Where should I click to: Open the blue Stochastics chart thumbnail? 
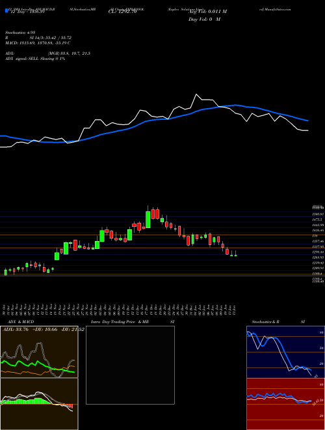tap(285, 352)
